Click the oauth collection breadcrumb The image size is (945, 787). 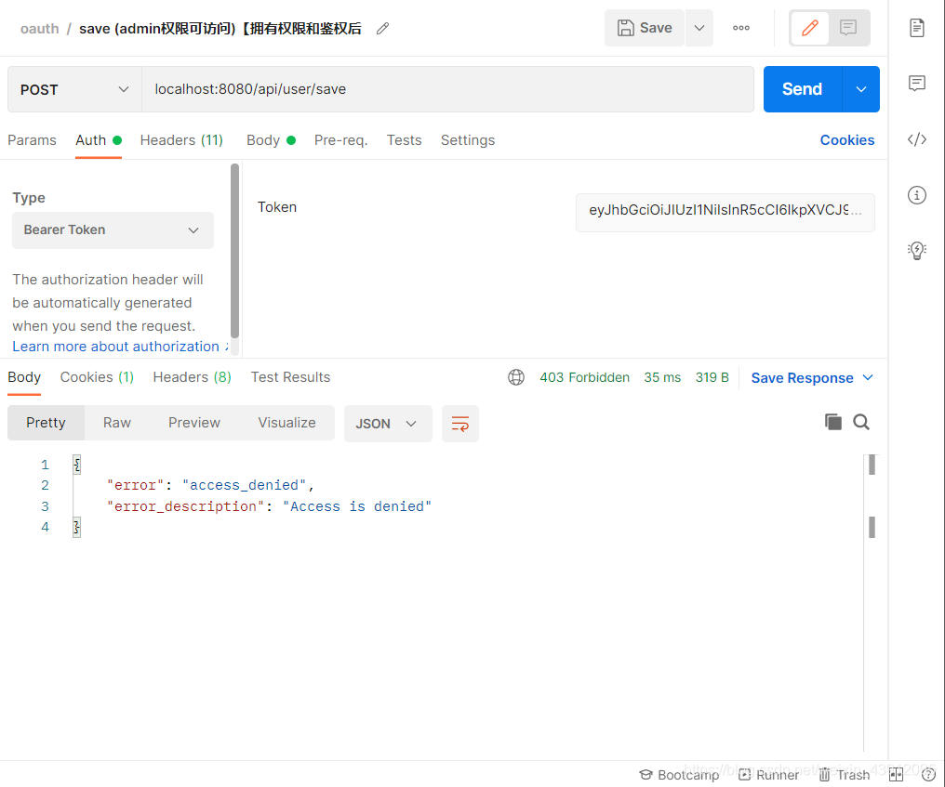click(x=40, y=29)
